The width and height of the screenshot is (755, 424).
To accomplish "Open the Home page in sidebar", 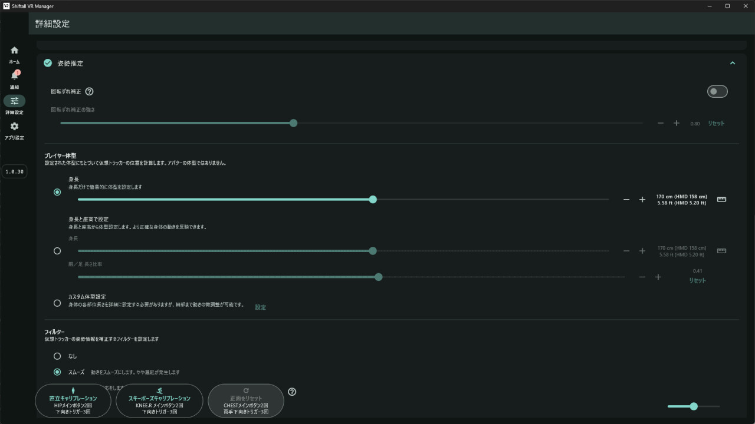I will (14, 51).
